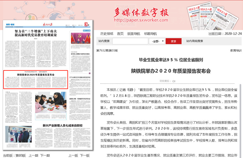This screenshot has height=158, width=243.
Task: Select article 新兴产业新增人员七成来自职校 on page
Action: click(x=63, y=125)
